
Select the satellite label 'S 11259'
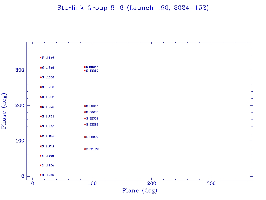48,136
